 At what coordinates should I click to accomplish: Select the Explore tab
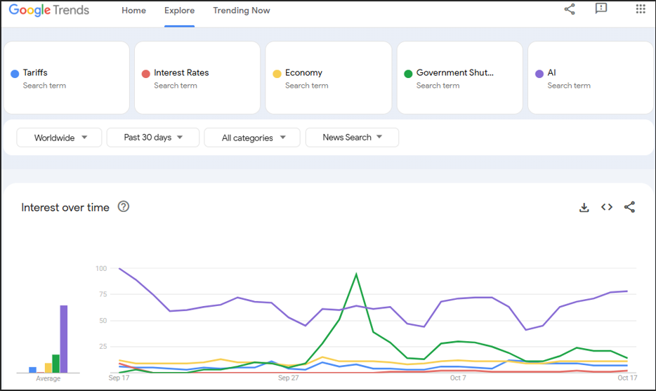pyautogui.click(x=180, y=11)
